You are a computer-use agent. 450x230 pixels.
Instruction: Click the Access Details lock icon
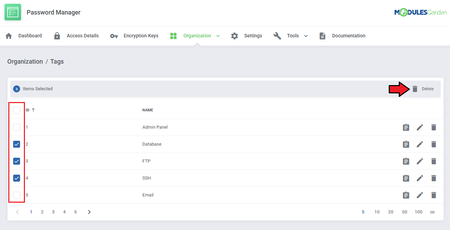pos(57,36)
